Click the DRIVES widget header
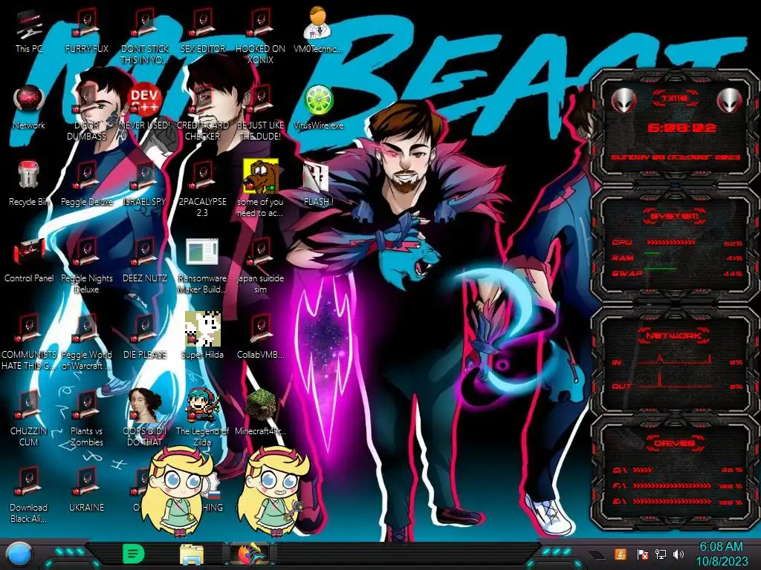This screenshot has height=570, width=761. click(x=675, y=443)
